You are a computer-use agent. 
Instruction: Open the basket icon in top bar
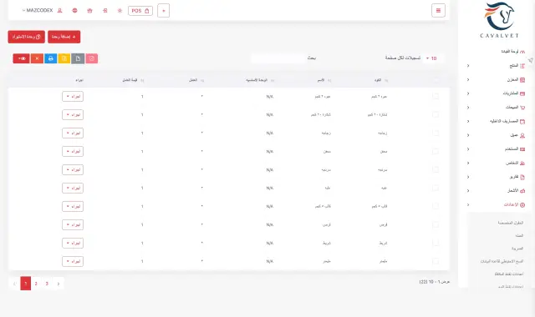tap(89, 11)
